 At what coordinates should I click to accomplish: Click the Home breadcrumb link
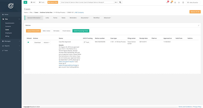(26, 12)
